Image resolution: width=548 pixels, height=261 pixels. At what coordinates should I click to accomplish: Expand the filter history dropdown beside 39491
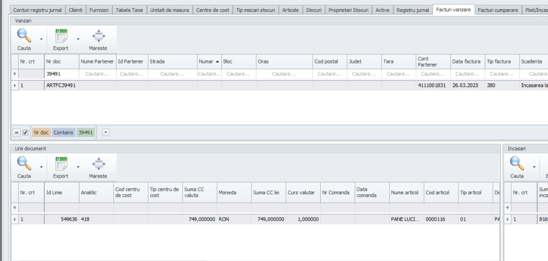click(x=106, y=132)
